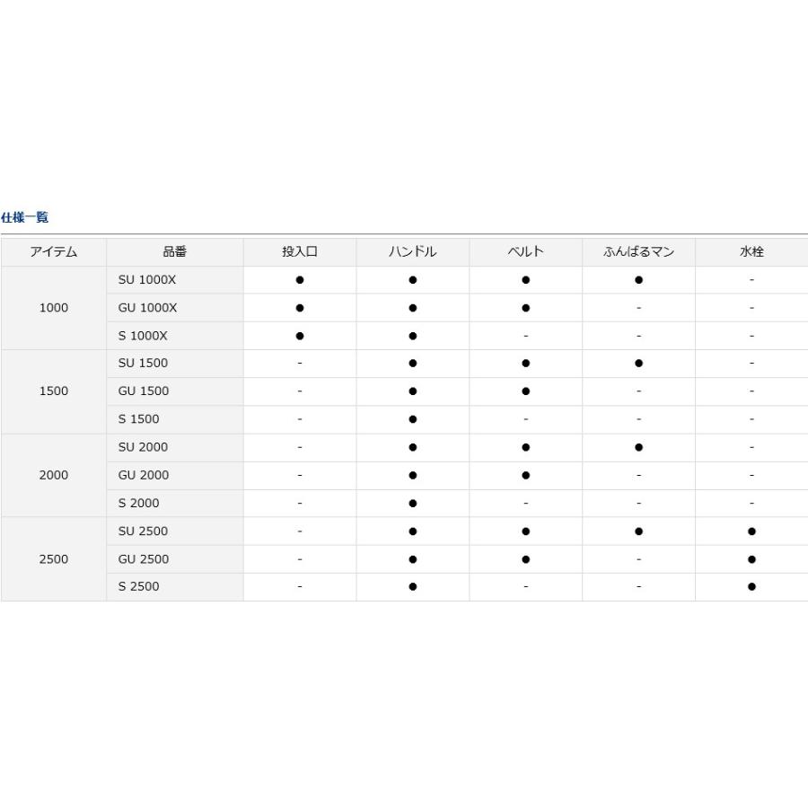Click the アイテム column header

[54, 252]
